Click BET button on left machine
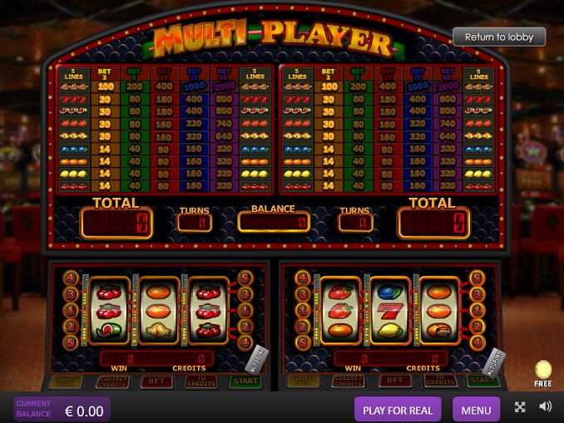Image resolution: width=564 pixels, height=423 pixels. point(156,381)
